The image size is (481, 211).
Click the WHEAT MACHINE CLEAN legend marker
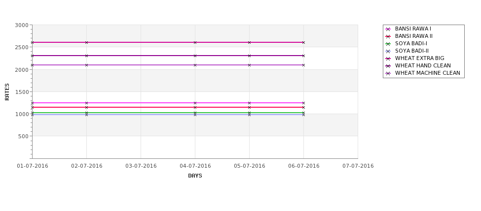[x=388, y=73]
